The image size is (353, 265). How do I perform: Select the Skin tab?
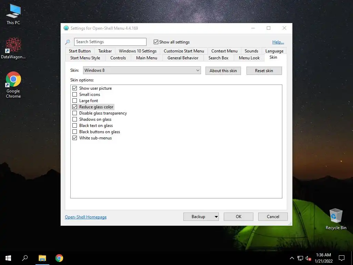coord(273,57)
